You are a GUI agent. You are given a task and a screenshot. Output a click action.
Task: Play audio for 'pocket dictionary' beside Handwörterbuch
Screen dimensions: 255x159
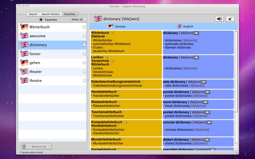[208, 92]
